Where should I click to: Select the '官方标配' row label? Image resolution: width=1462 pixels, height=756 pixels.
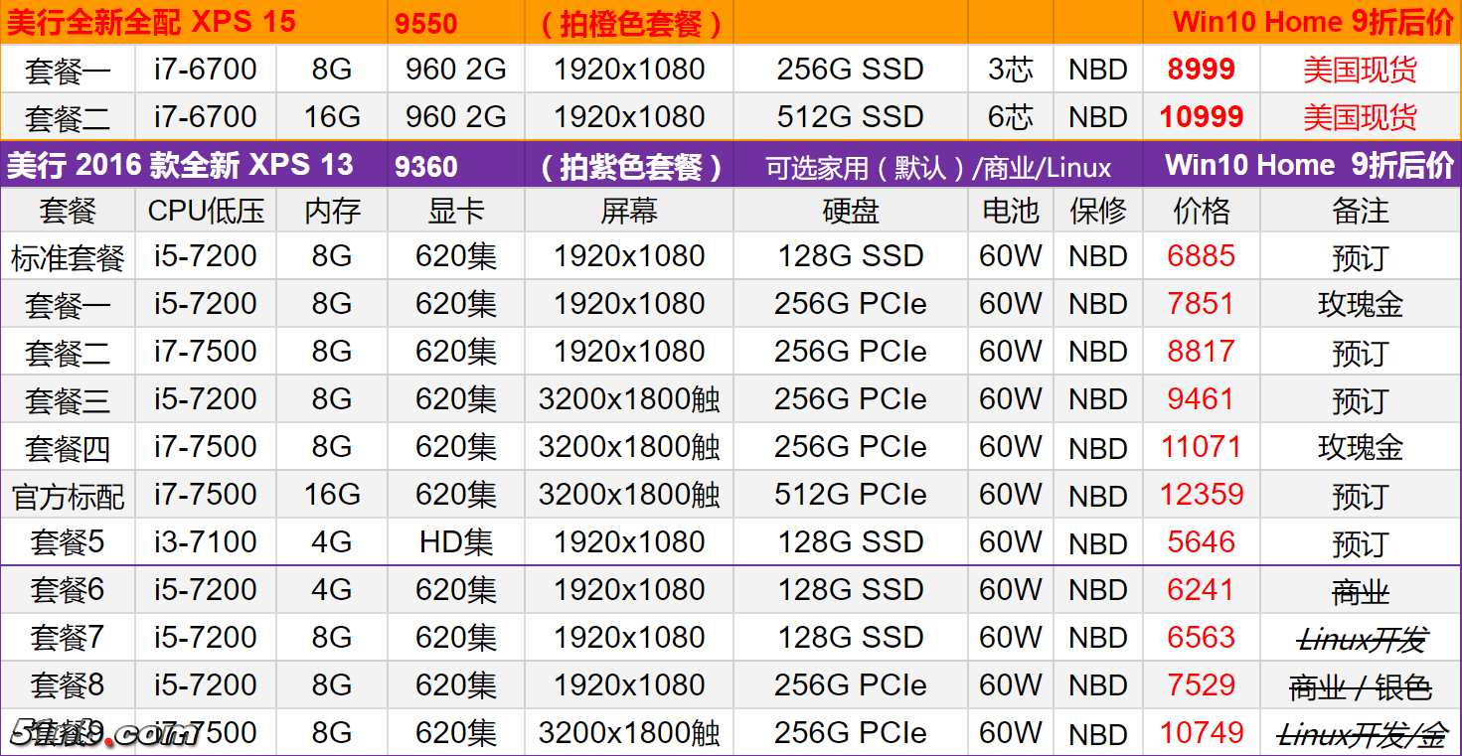pyautogui.click(x=68, y=497)
